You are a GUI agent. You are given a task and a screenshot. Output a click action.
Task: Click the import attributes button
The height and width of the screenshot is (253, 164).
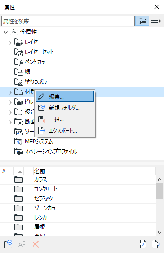click(x=143, y=244)
